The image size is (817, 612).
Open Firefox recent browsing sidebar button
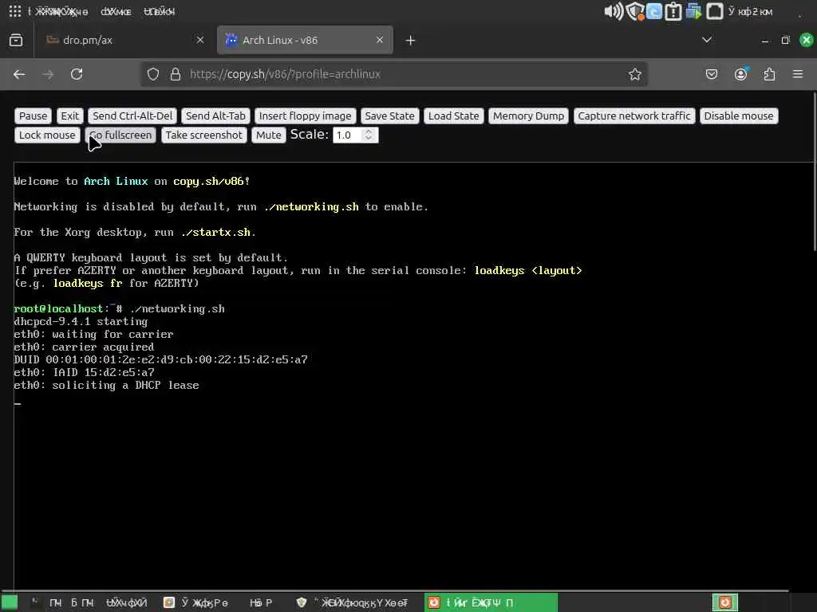pyautogui.click(x=16, y=40)
